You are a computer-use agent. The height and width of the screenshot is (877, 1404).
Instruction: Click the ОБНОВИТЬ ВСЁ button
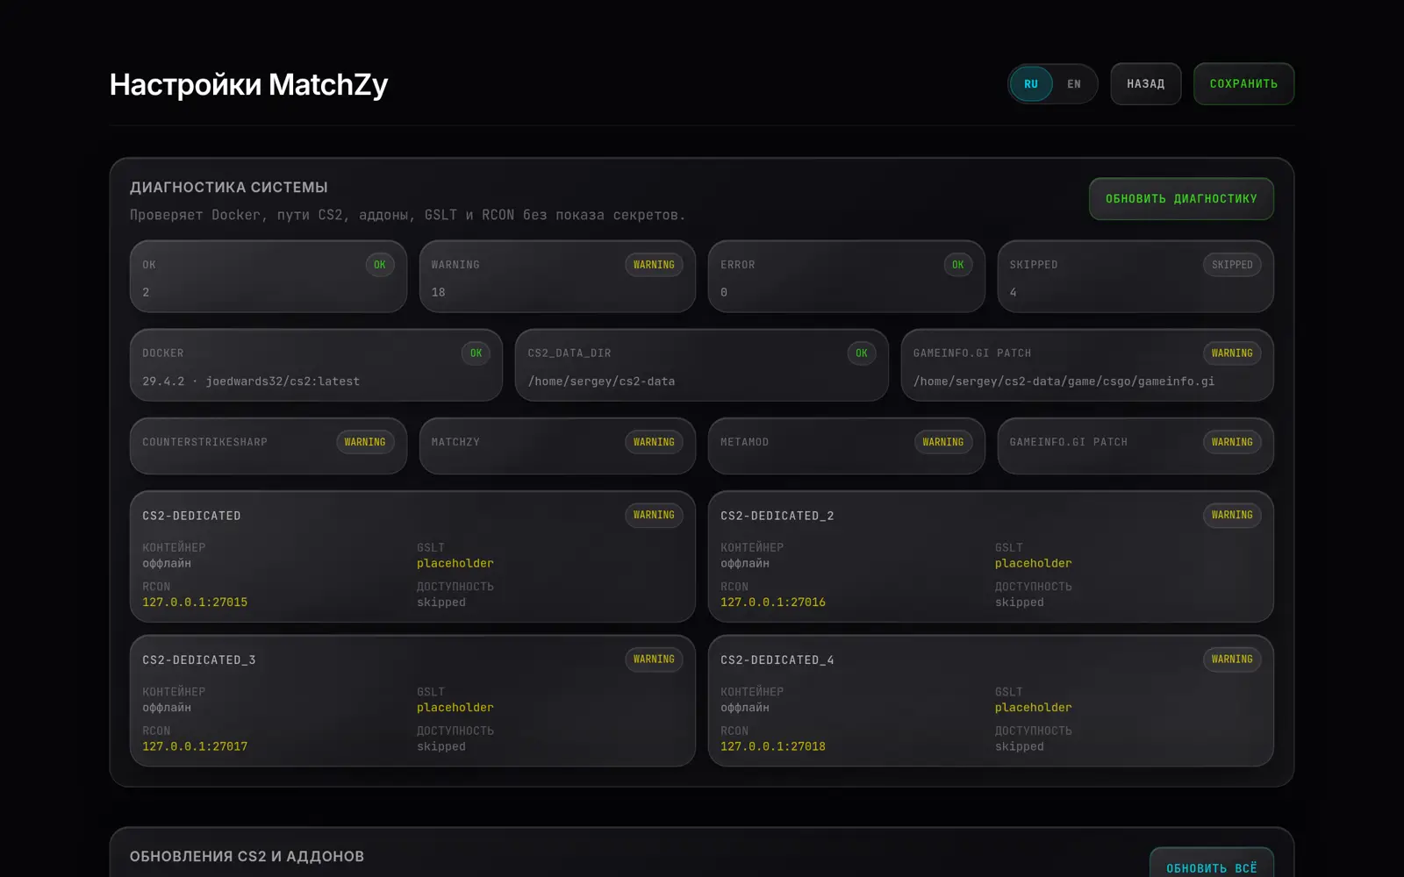click(1211, 865)
